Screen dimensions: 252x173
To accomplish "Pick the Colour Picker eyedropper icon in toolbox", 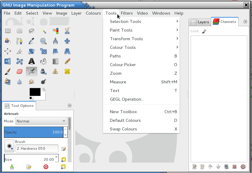I will [32, 41].
